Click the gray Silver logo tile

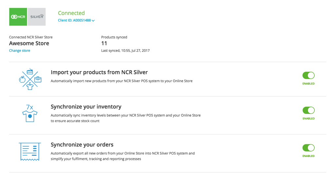point(37,17)
